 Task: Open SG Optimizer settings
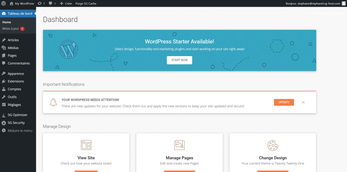coord(17,115)
